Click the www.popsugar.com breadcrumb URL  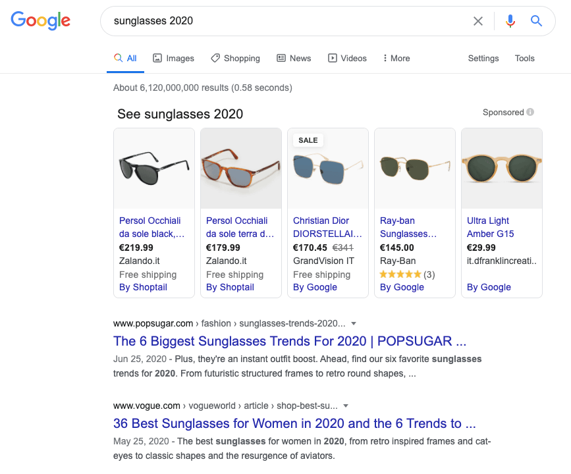[x=153, y=323]
